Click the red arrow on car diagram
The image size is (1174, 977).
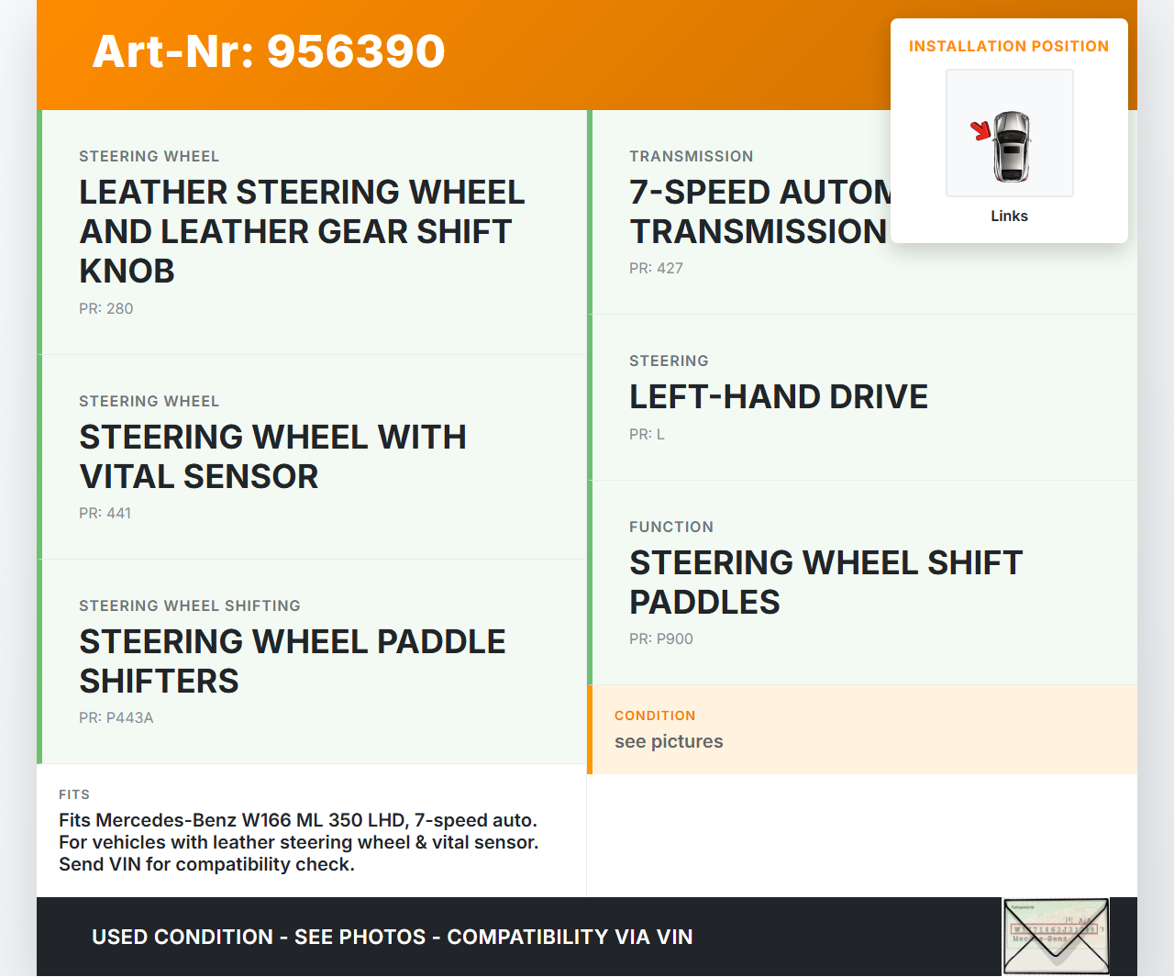(x=981, y=130)
